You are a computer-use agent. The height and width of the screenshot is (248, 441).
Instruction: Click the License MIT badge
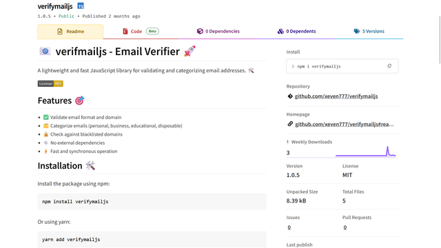pos(50,84)
